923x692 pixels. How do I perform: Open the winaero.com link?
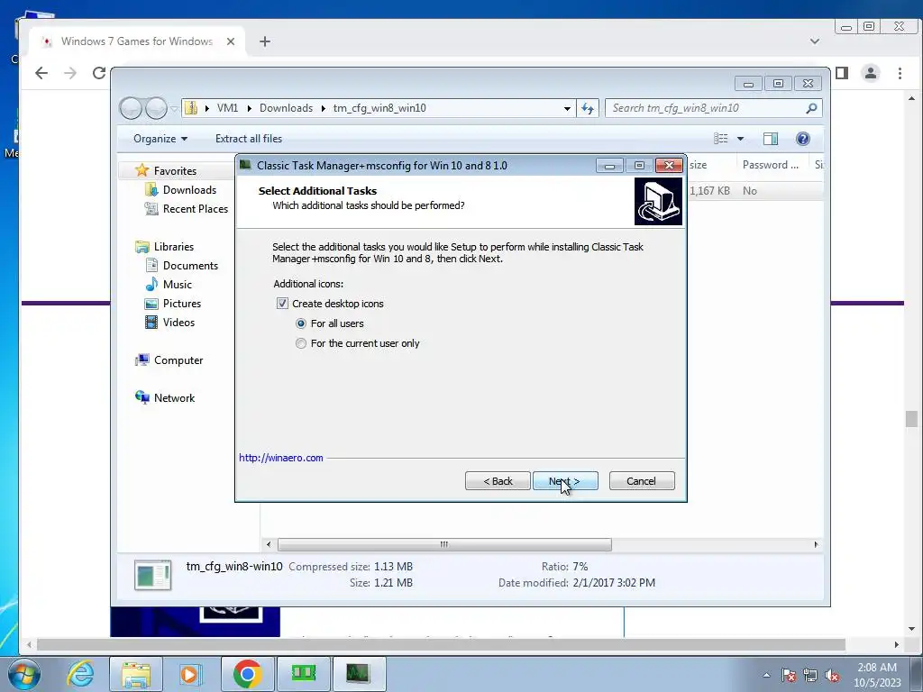281,458
